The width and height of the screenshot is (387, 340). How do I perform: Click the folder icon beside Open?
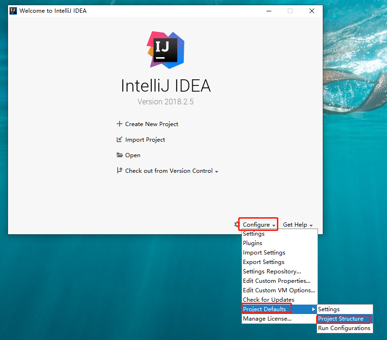(x=120, y=155)
